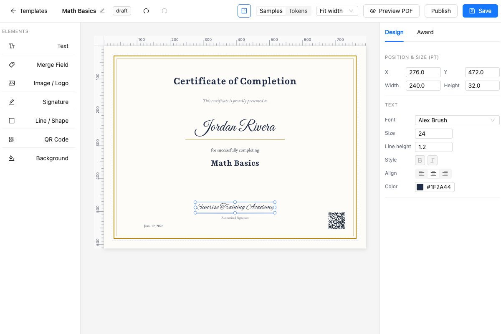501x334 pixels.
Task: Open the Award tab
Action: (425, 32)
